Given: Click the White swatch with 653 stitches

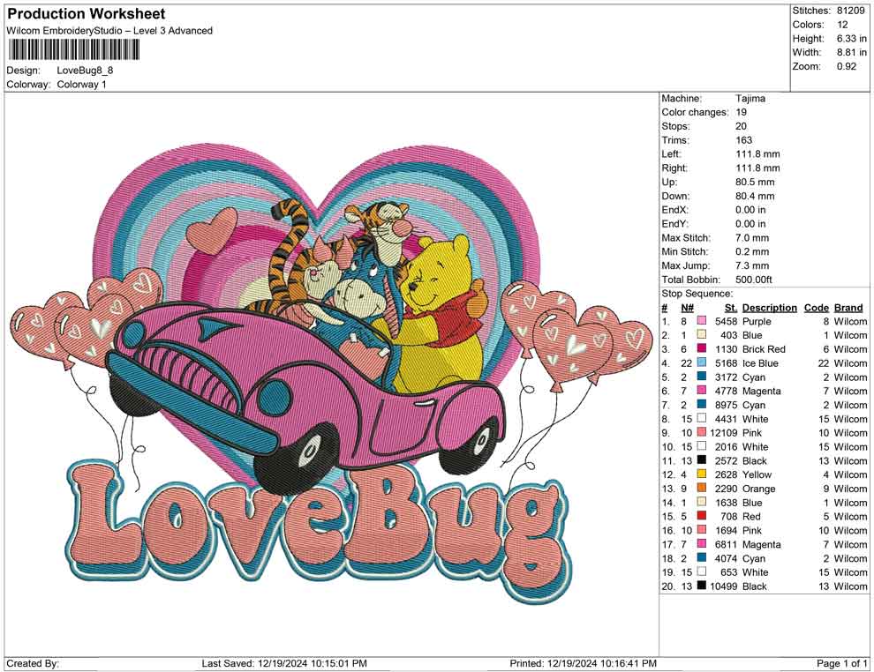Looking at the screenshot, I should [702, 571].
